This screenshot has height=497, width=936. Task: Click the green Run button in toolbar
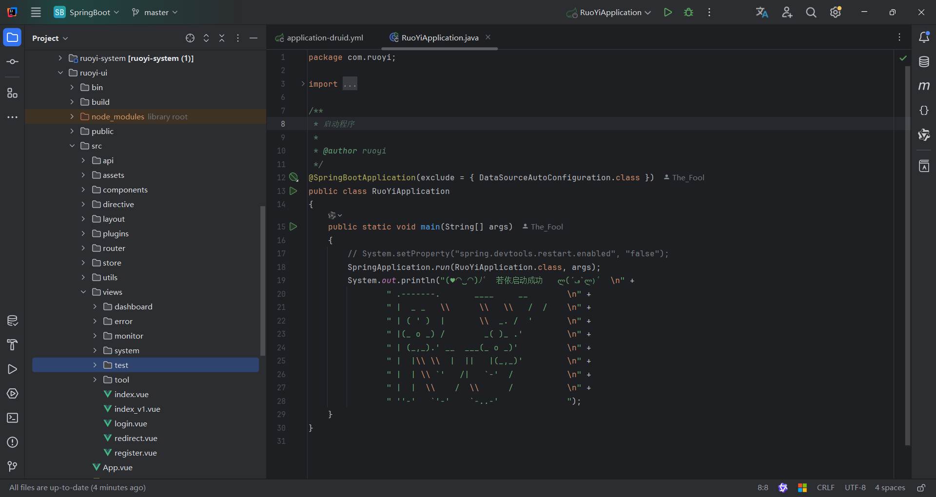pyautogui.click(x=668, y=12)
